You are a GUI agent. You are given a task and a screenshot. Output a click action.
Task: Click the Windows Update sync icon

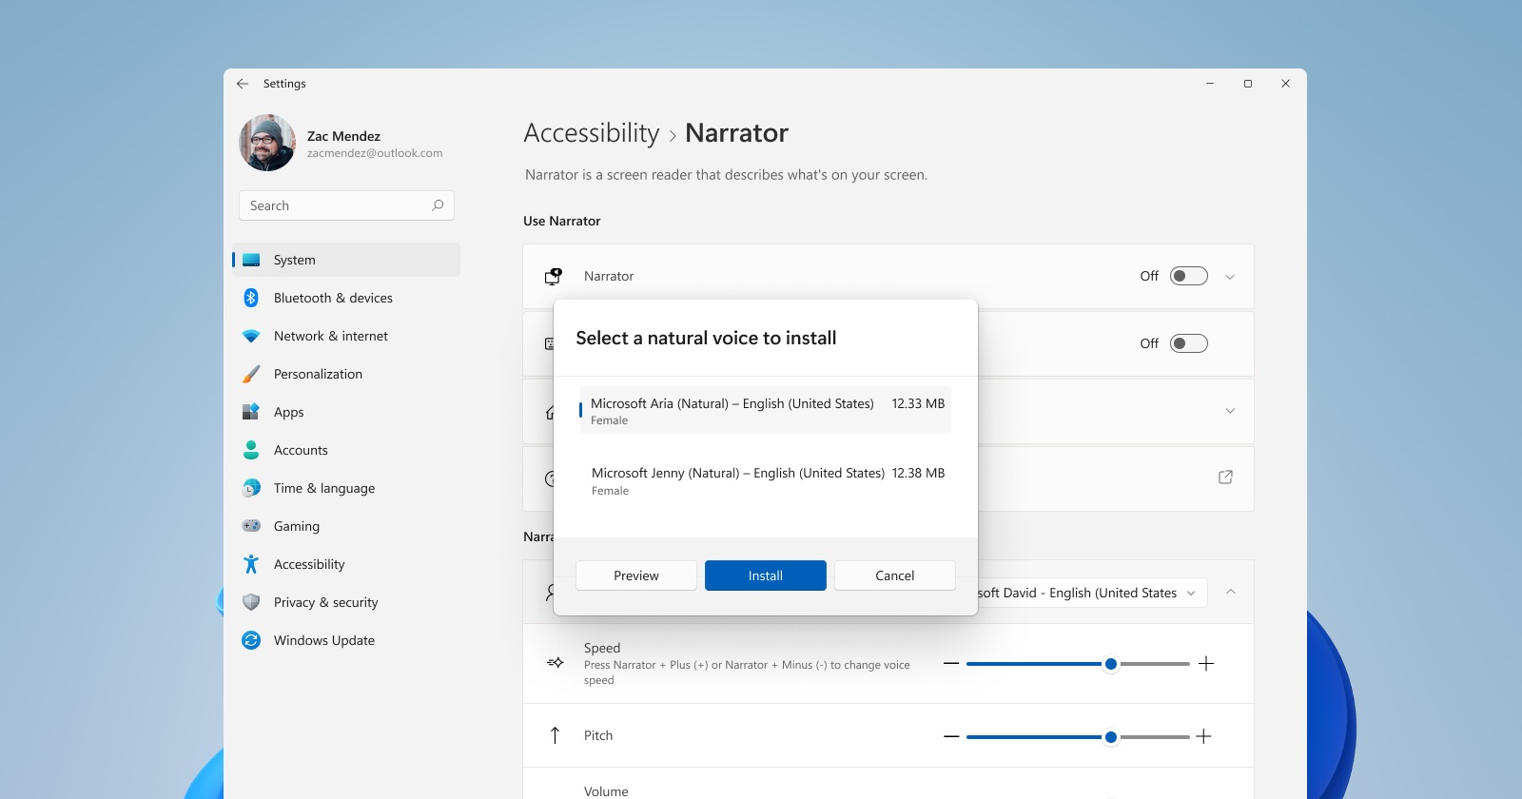[x=251, y=640]
